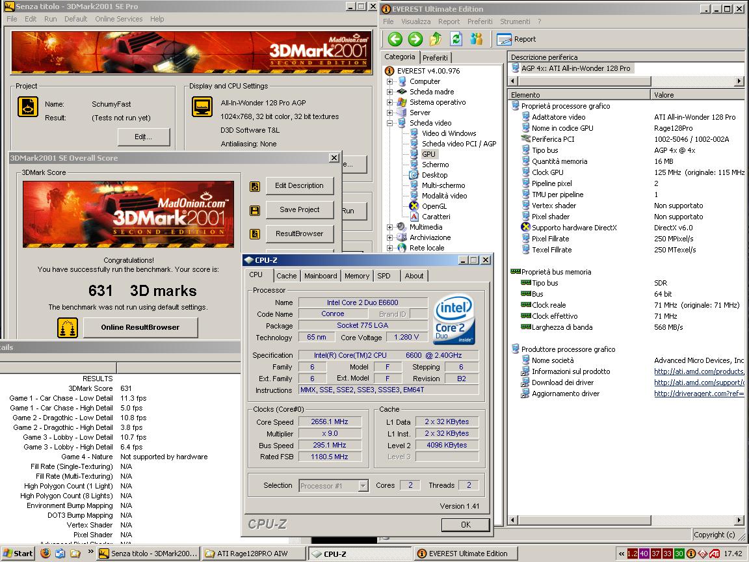Switch to the Preferiti tab in EVEREST
Image resolution: width=749 pixels, height=562 pixels.
click(x=435, y=58)
